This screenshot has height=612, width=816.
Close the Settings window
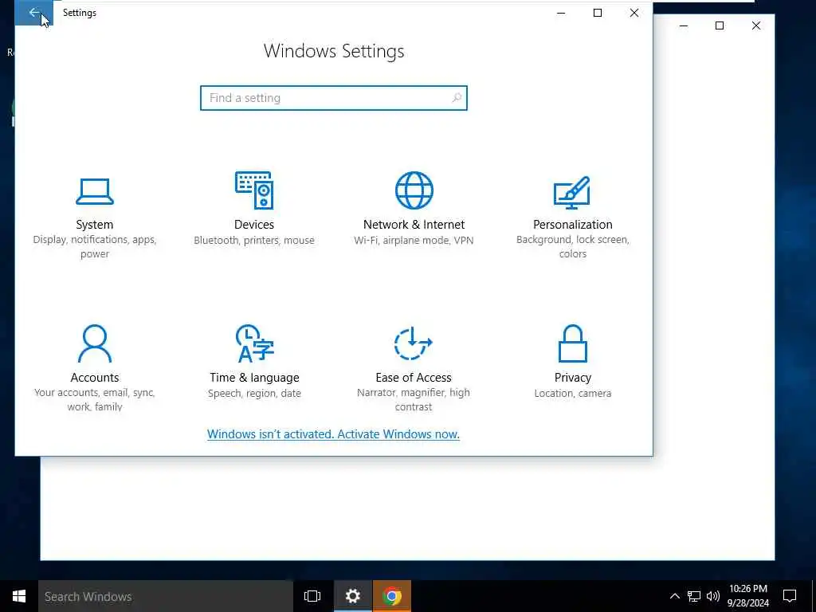pyautogui.click(x=634, y=13)
